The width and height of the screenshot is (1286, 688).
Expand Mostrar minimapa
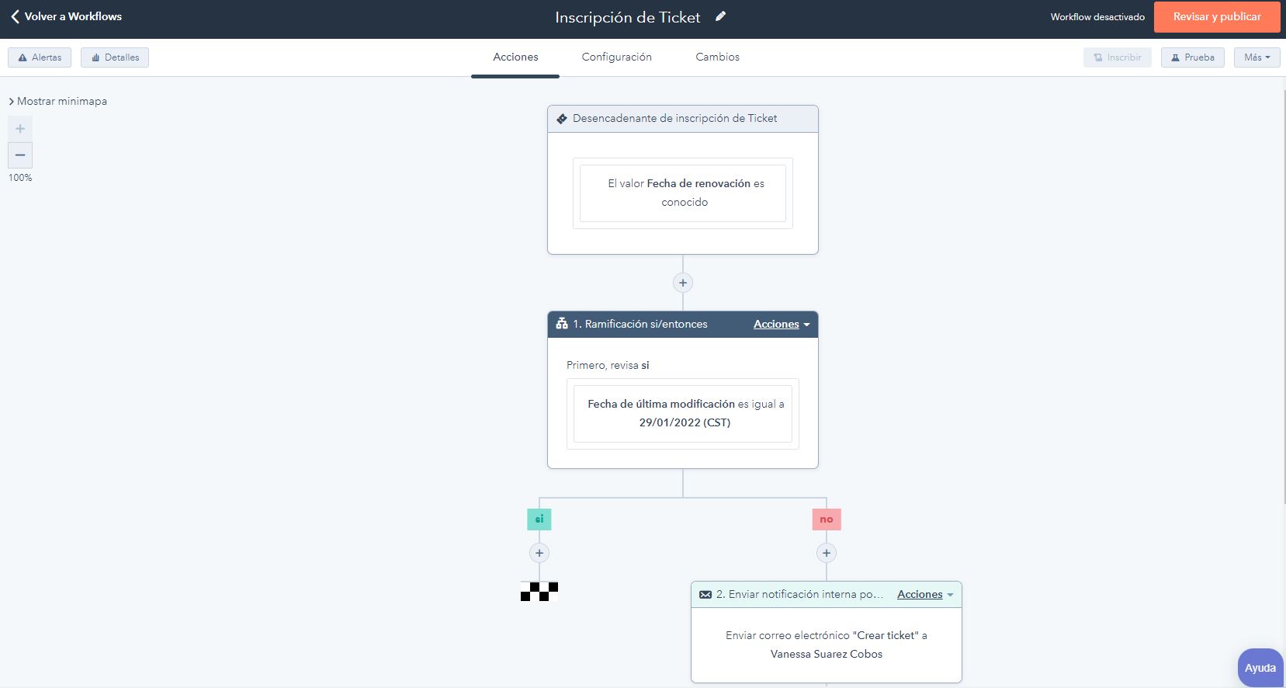tap(58, 101)
